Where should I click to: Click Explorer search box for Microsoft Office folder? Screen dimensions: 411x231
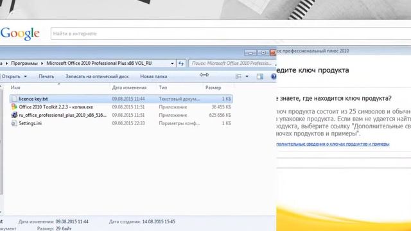(232, 64)
